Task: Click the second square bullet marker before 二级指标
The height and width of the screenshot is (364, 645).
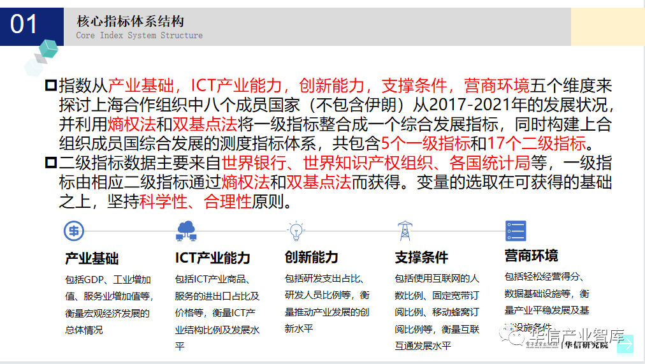Action: [x=51, y=163]
